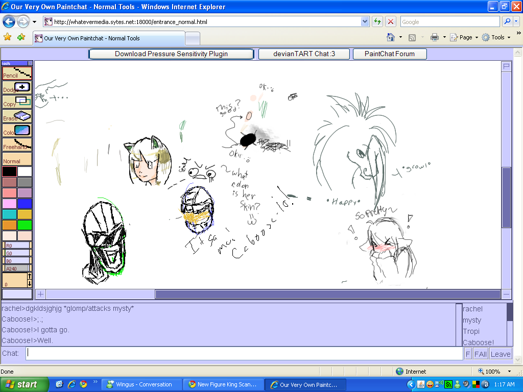Click inside the Chat input field
Viewport: 523px width, 392px height.
click(204, 353)
